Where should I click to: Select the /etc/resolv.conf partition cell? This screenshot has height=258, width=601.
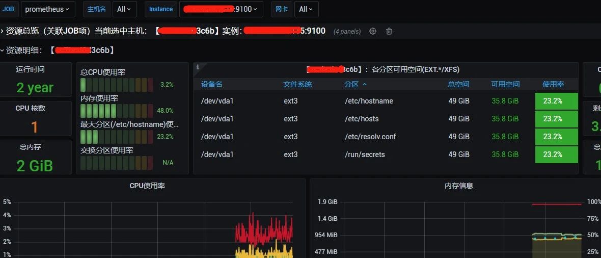click(x=370, y=136)
